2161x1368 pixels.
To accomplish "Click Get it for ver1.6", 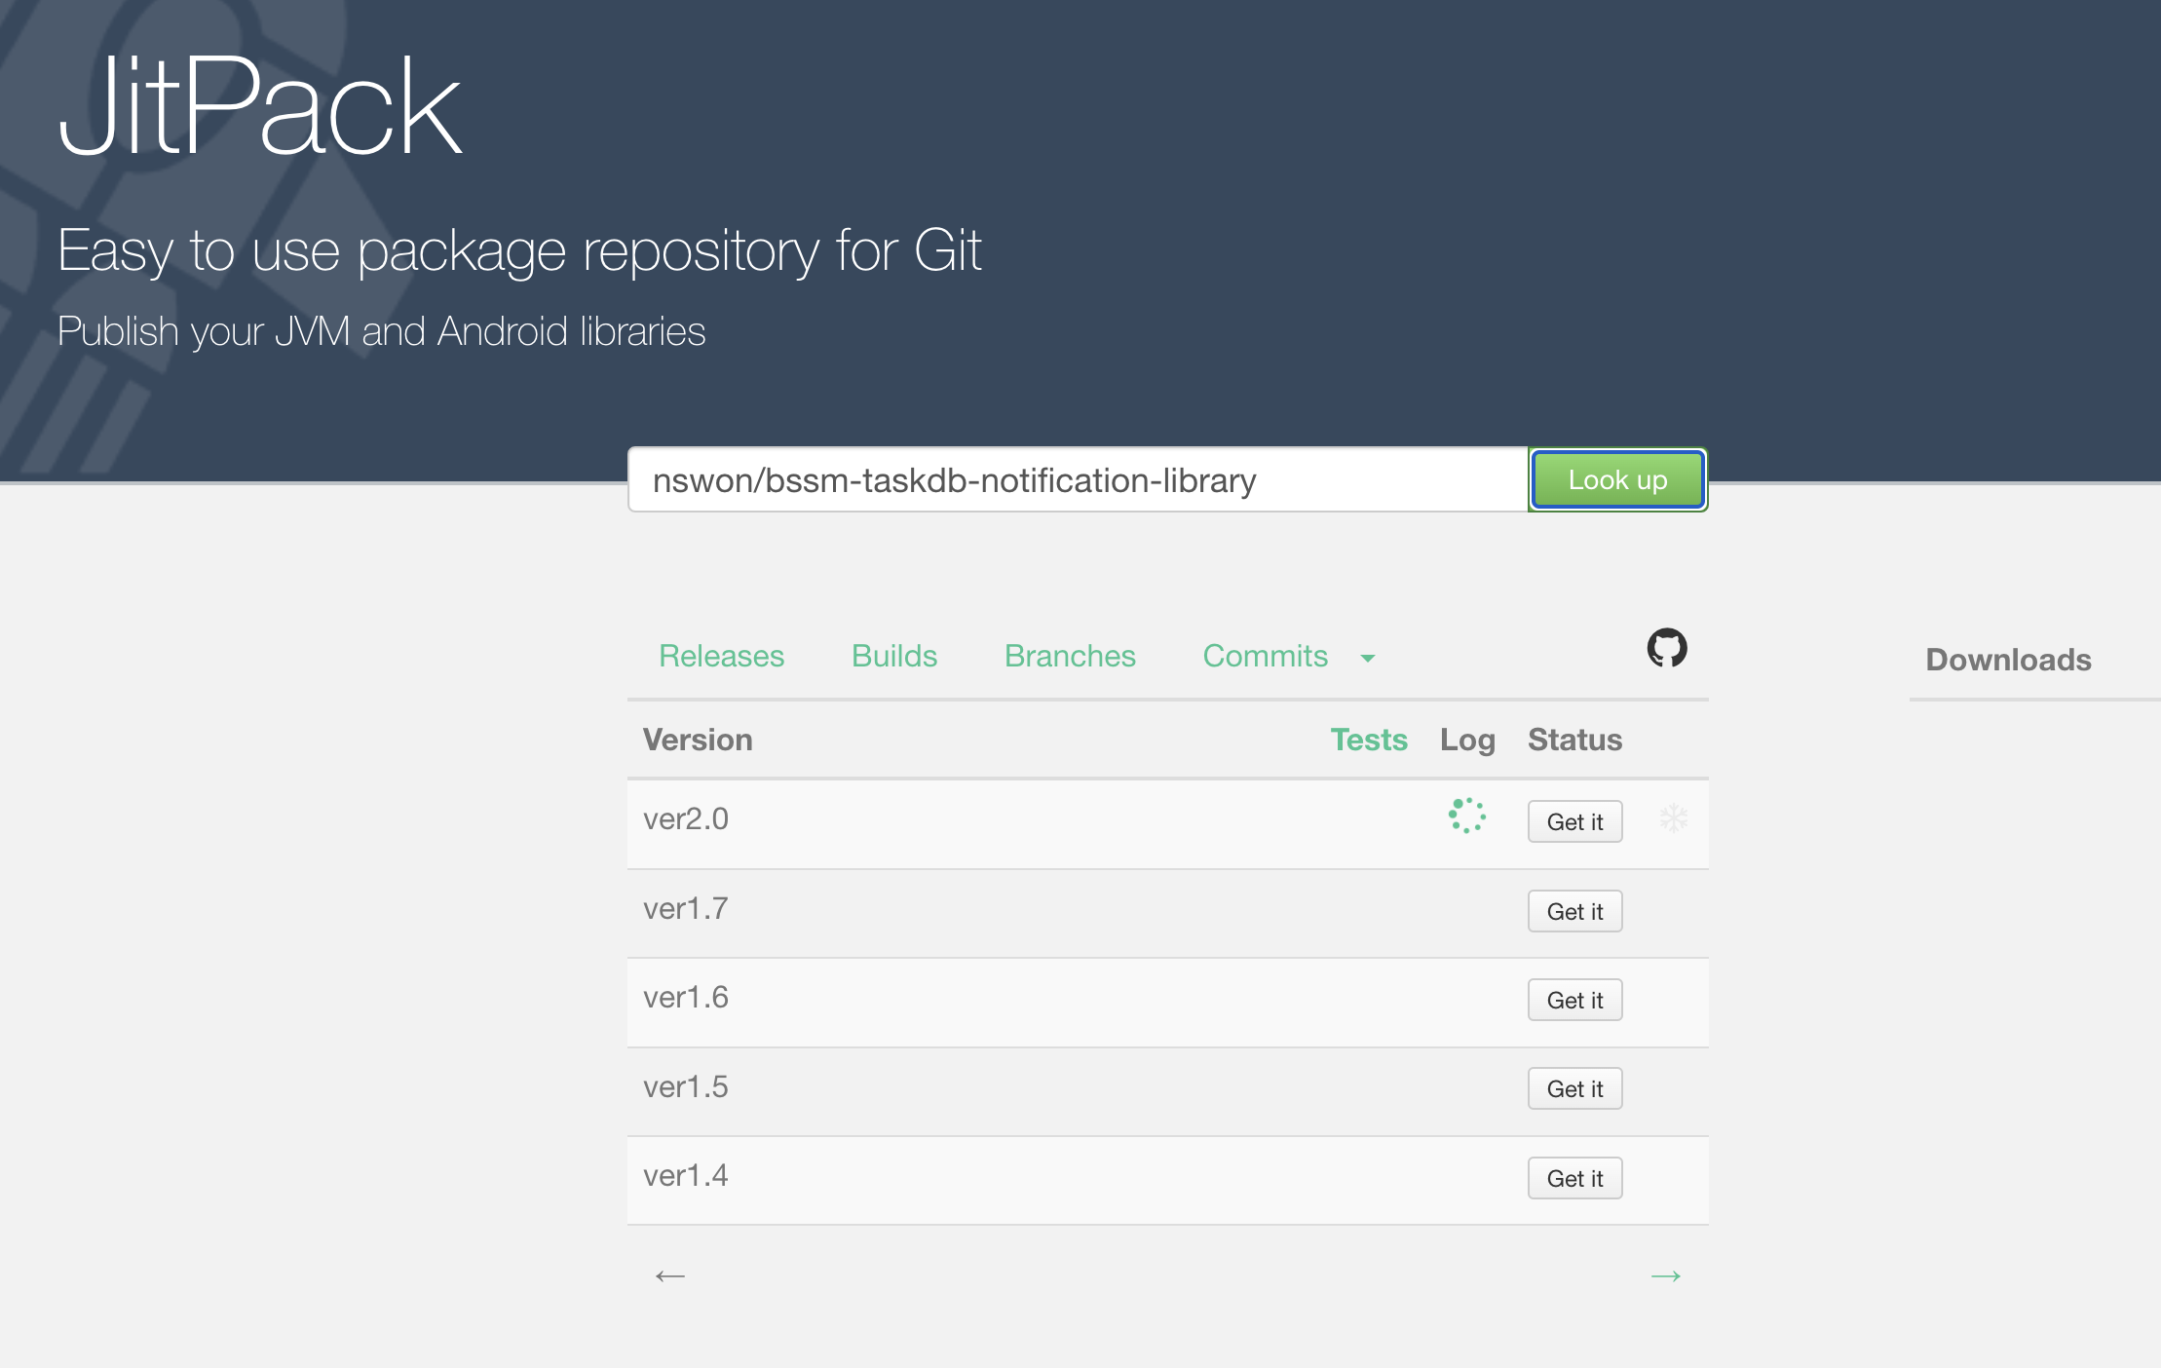I will 1574,1000.
